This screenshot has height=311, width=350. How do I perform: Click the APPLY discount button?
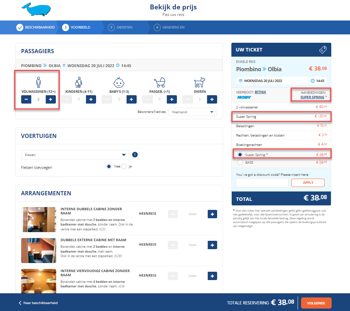308,183
